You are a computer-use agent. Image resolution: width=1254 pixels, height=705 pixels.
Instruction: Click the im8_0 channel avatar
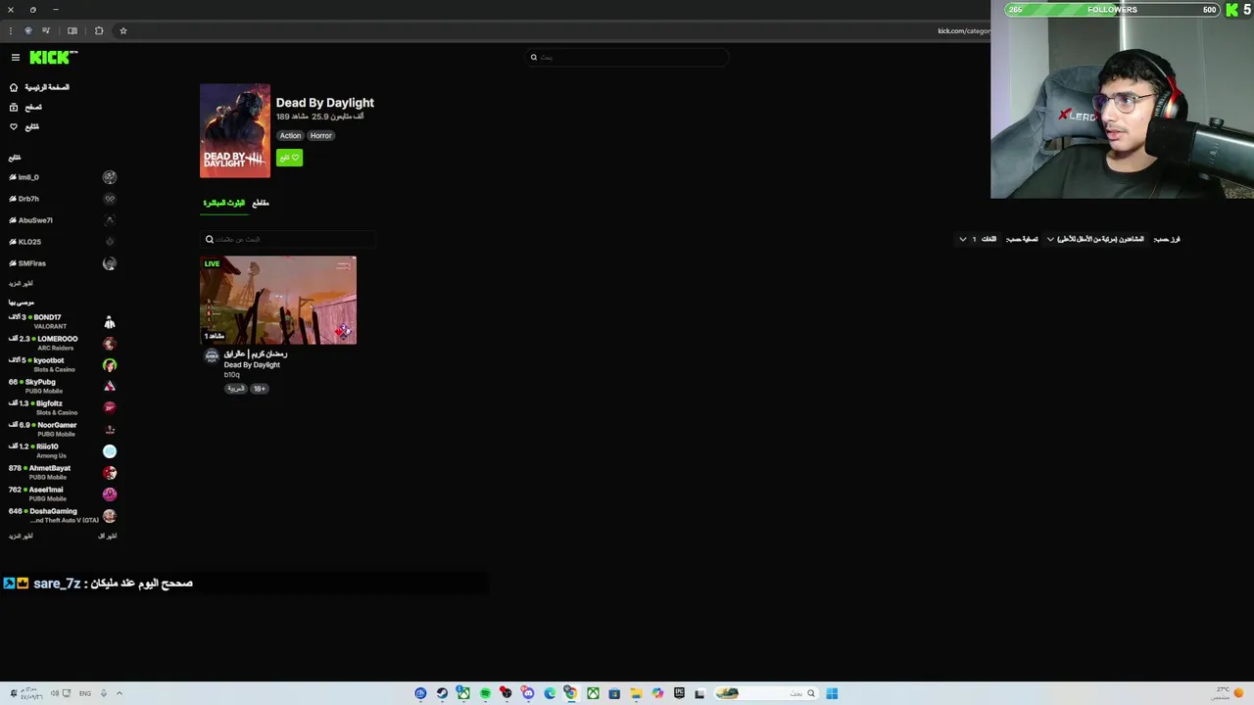coord(110,177)
